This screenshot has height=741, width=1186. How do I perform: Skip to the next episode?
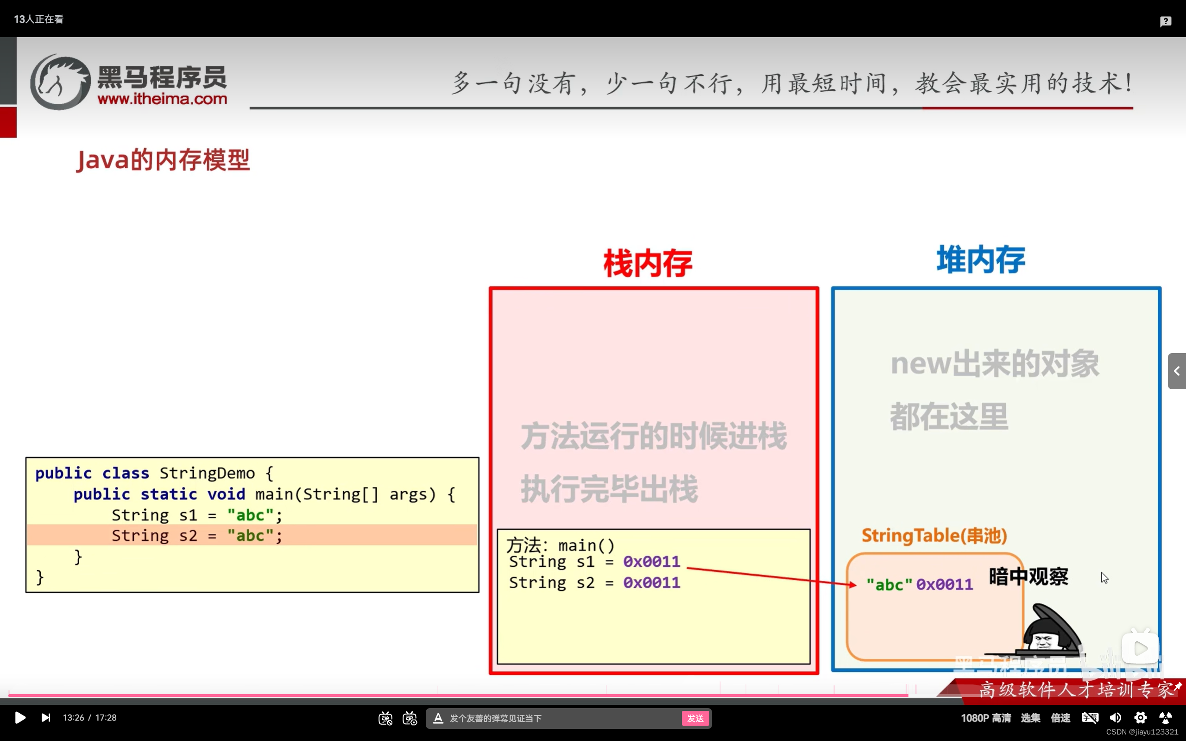point(45,718)
